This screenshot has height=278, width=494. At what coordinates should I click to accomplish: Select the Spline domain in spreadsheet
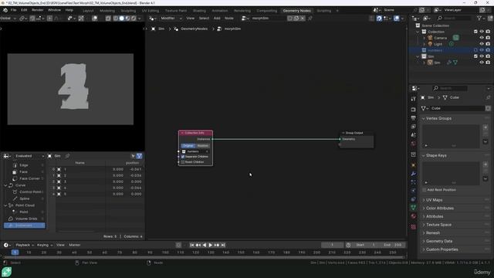(x=25, y=198)
